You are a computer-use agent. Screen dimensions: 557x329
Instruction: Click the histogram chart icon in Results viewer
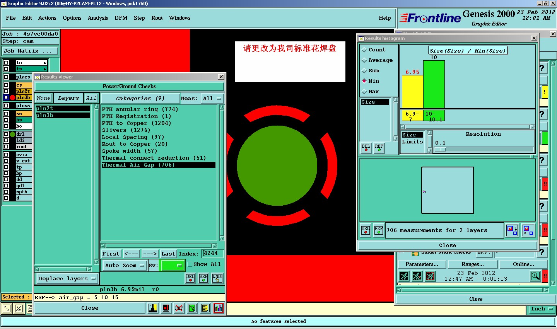pyautogui.click(x=219, y=308)
